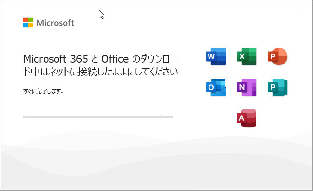The height and width of the screenshot is (191, 313).
Task: Select the purple OneNote icon
Action: (x=247, y=87)
